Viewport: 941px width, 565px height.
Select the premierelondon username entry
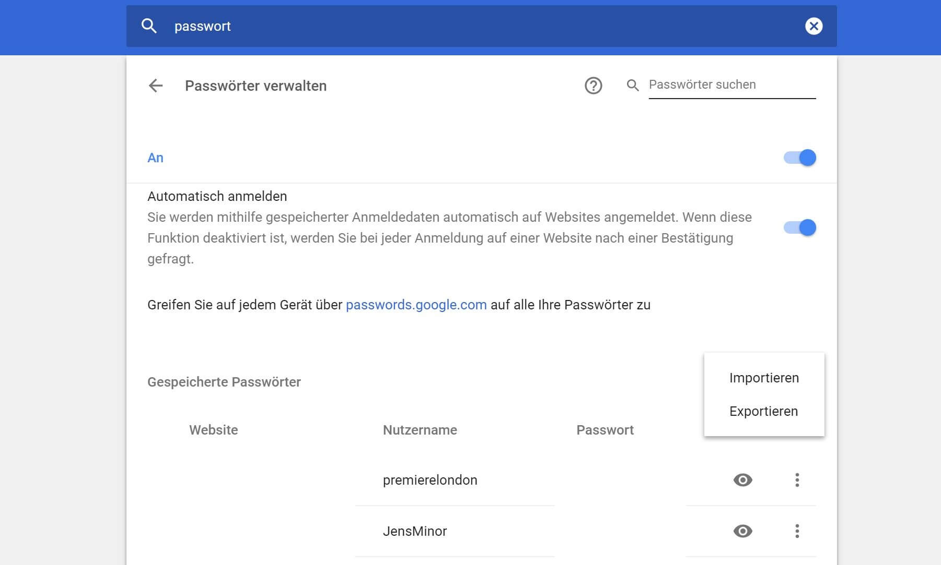click(430, 480)
